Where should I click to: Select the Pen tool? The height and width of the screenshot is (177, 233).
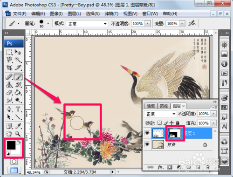(9, 109)
